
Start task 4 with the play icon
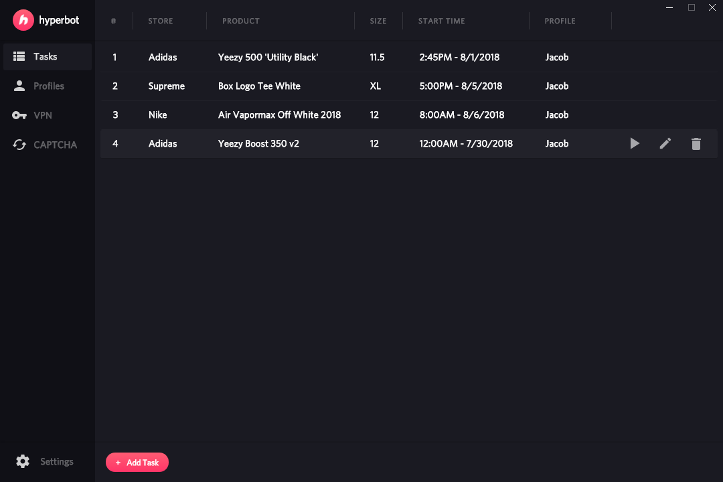coord(635,143)
